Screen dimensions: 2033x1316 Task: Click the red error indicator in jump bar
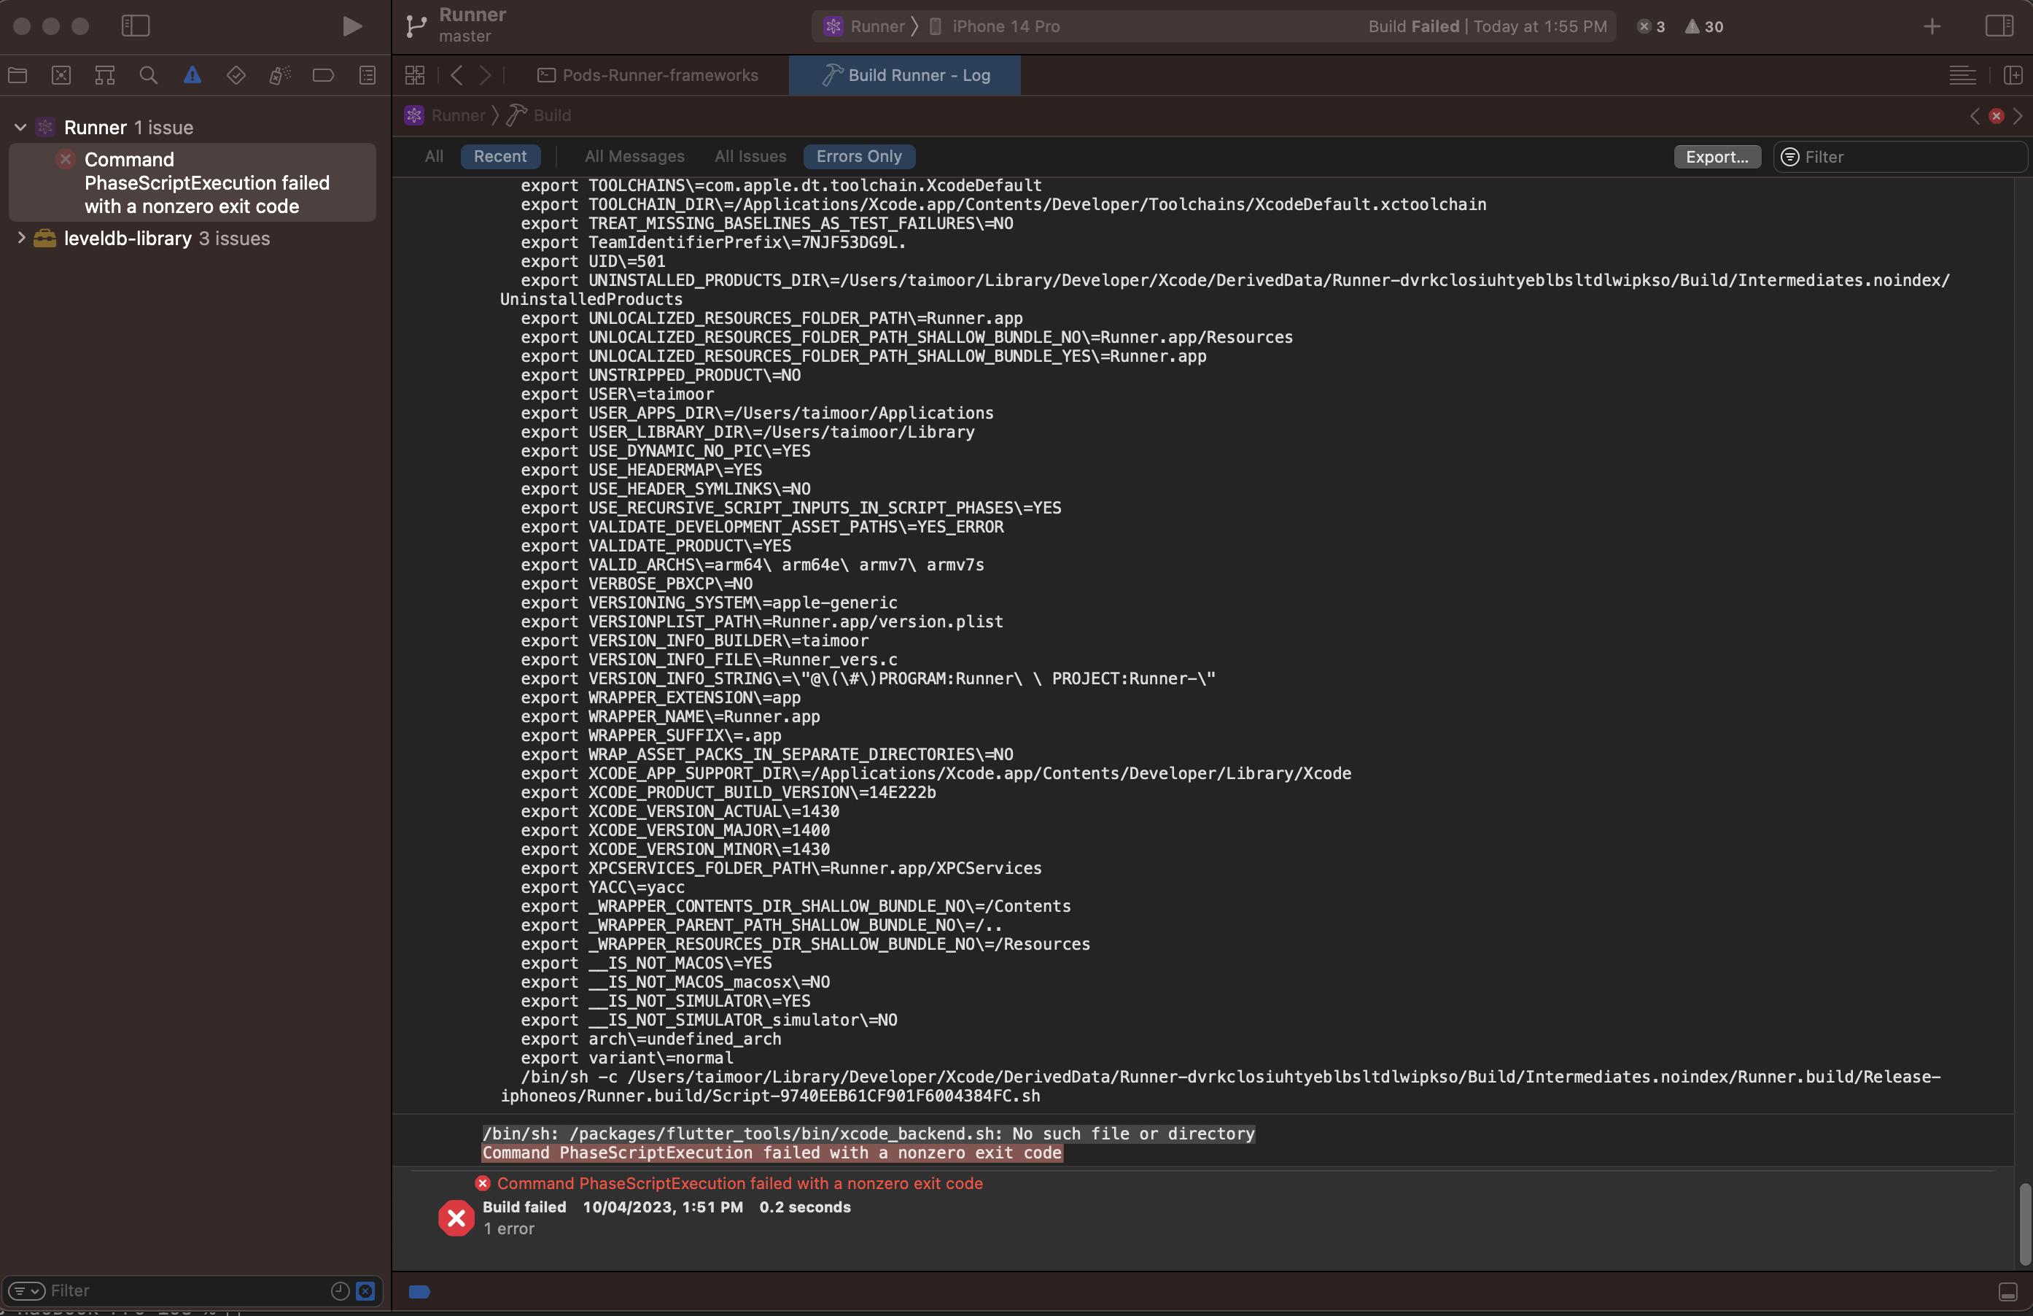click(1997, 115)
